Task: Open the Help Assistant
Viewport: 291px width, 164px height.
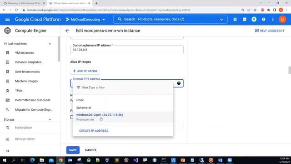Action: pos(270,31)
